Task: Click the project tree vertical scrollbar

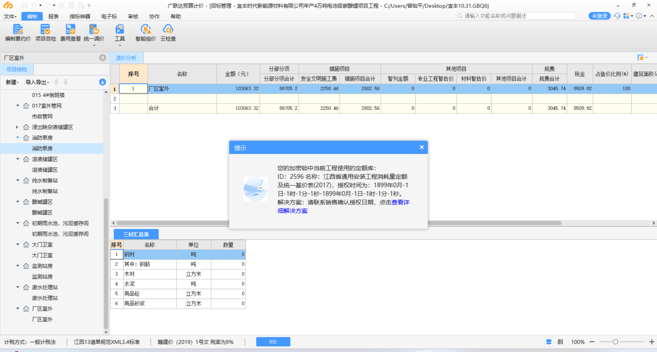Action: (x=106, y=263)
